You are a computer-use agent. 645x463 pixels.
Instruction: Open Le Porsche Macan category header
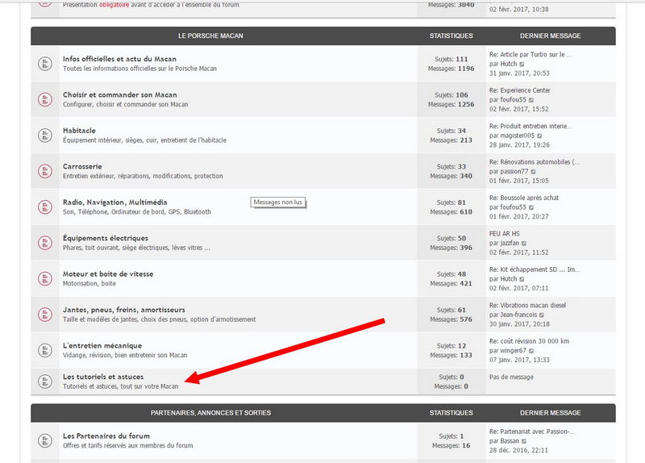point(210,35)
